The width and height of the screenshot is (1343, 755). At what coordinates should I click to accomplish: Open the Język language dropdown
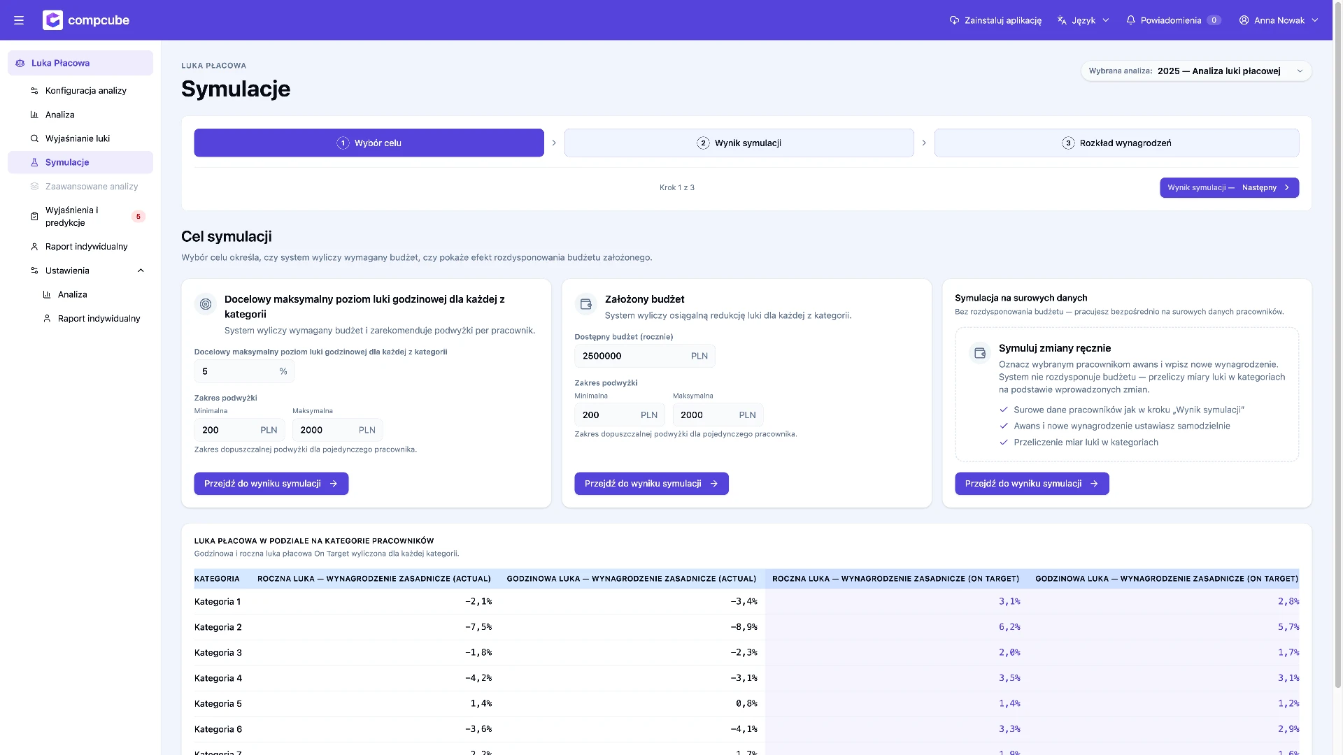pos(1083,20)
